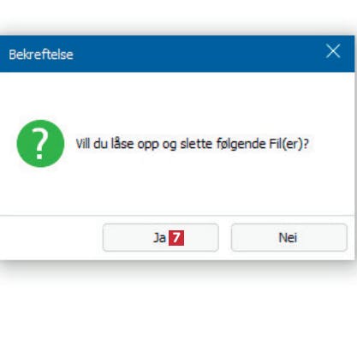Screen dimensions: 357x339
Task: Click the separator line above the buttons
Action: [177, 216]
